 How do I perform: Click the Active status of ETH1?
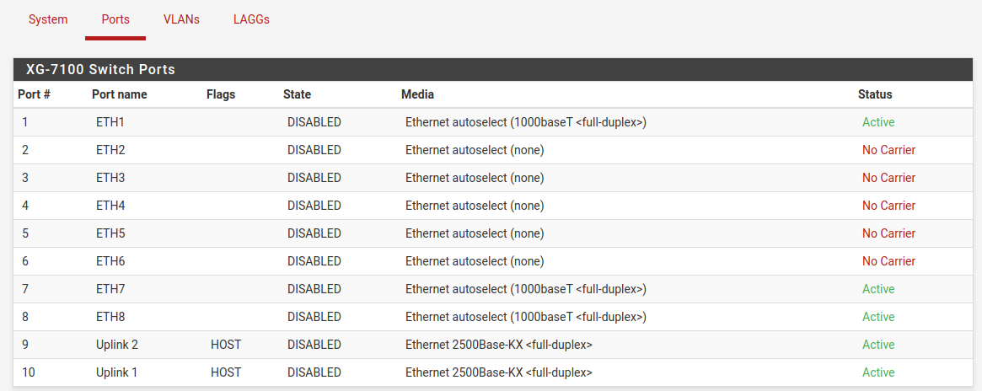pos(878,122)
